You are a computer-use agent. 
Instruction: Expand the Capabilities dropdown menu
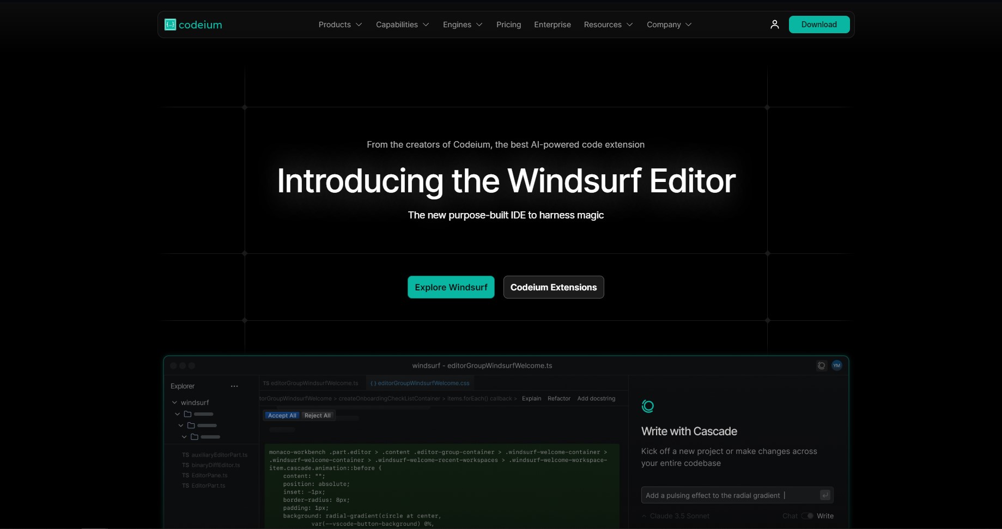[403, 25]
